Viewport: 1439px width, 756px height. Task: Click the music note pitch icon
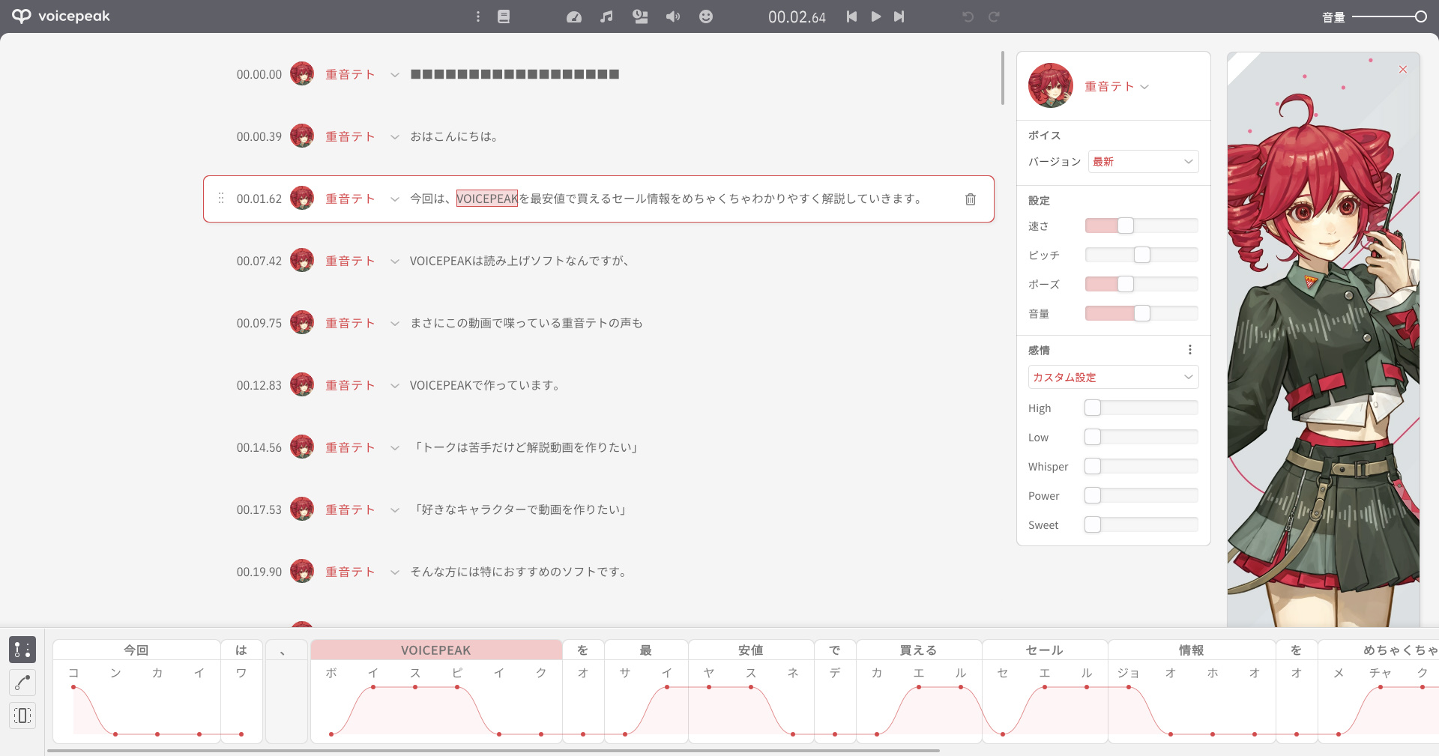(x=606, y=16)
